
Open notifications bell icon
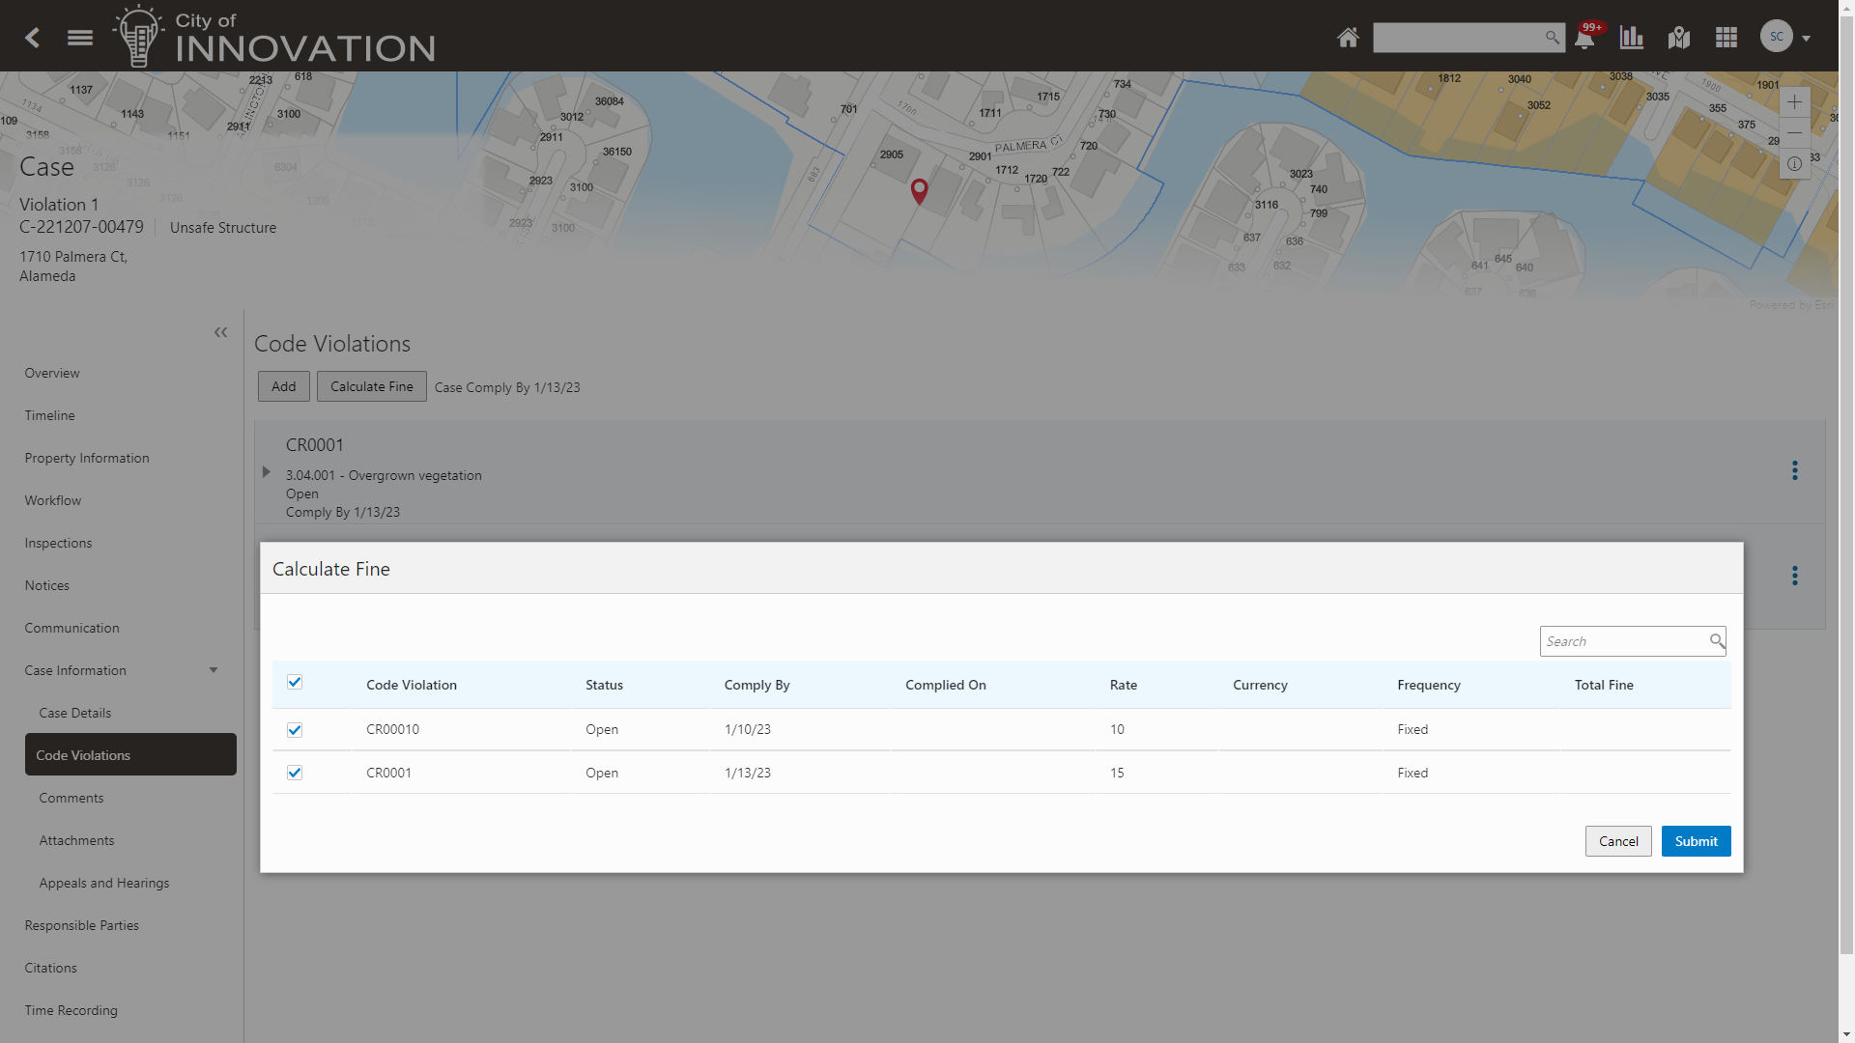tap(1584, 39)
